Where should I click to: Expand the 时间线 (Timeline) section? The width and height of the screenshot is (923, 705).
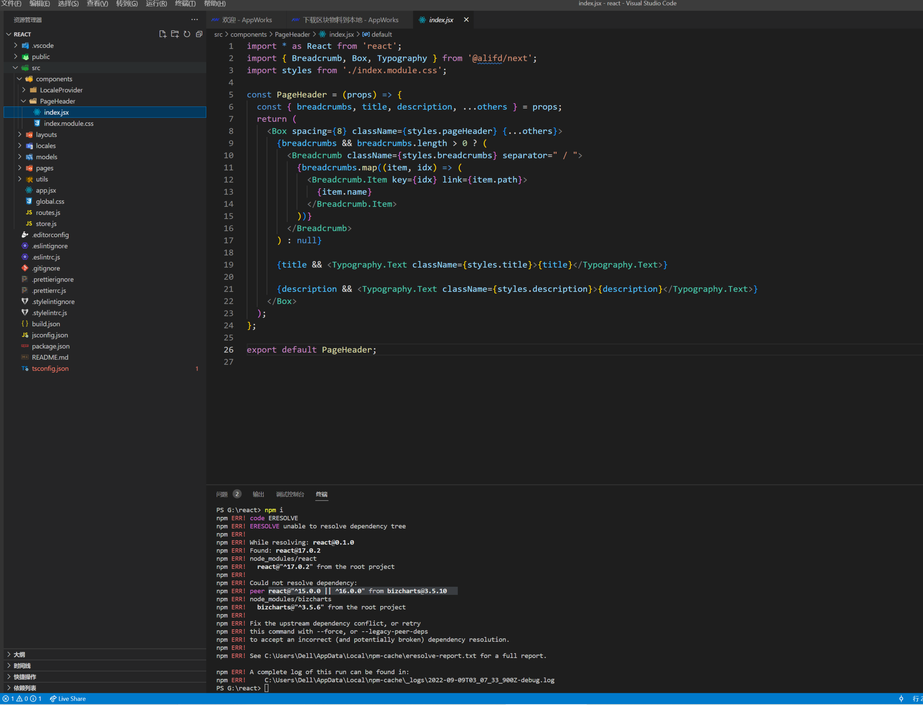[23, 666]
